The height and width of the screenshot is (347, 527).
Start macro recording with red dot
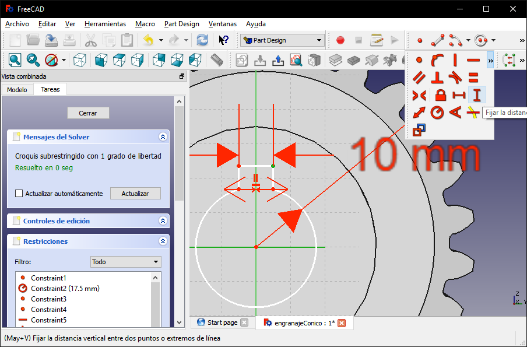(x=340, y=40)
